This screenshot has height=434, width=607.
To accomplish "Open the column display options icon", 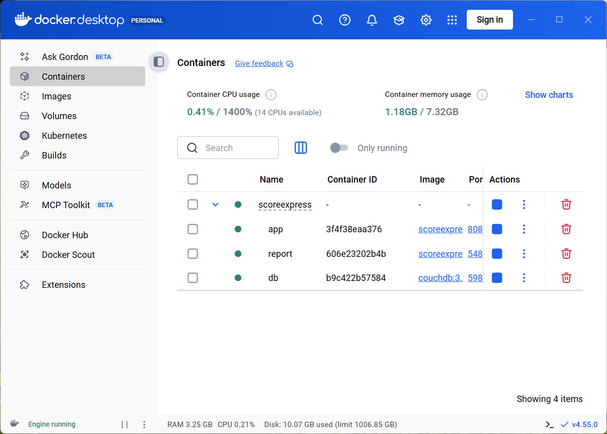I will [301, 148].
